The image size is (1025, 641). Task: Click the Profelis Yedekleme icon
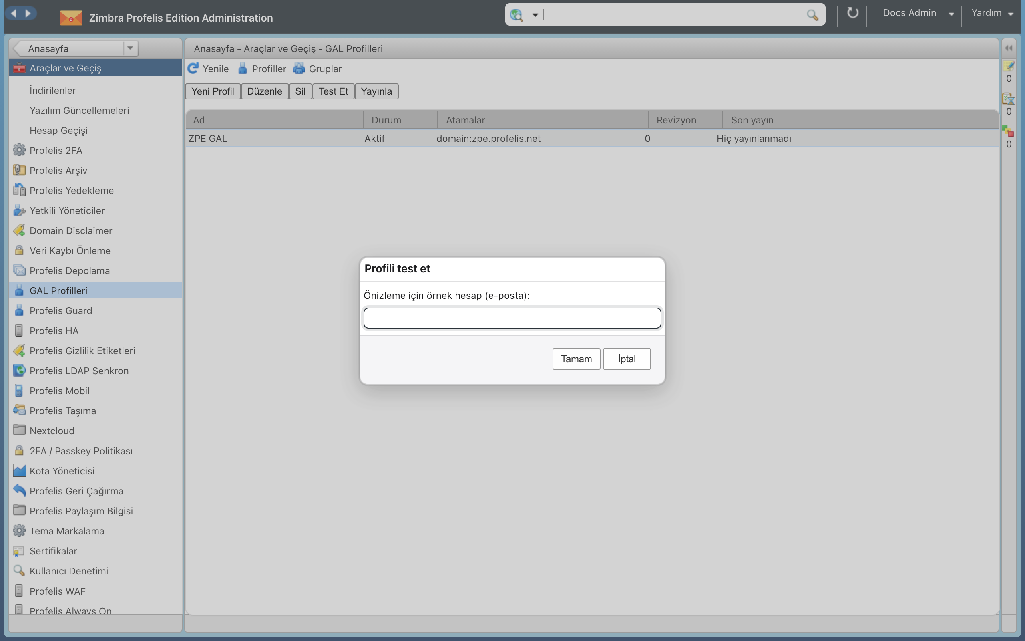19,190
